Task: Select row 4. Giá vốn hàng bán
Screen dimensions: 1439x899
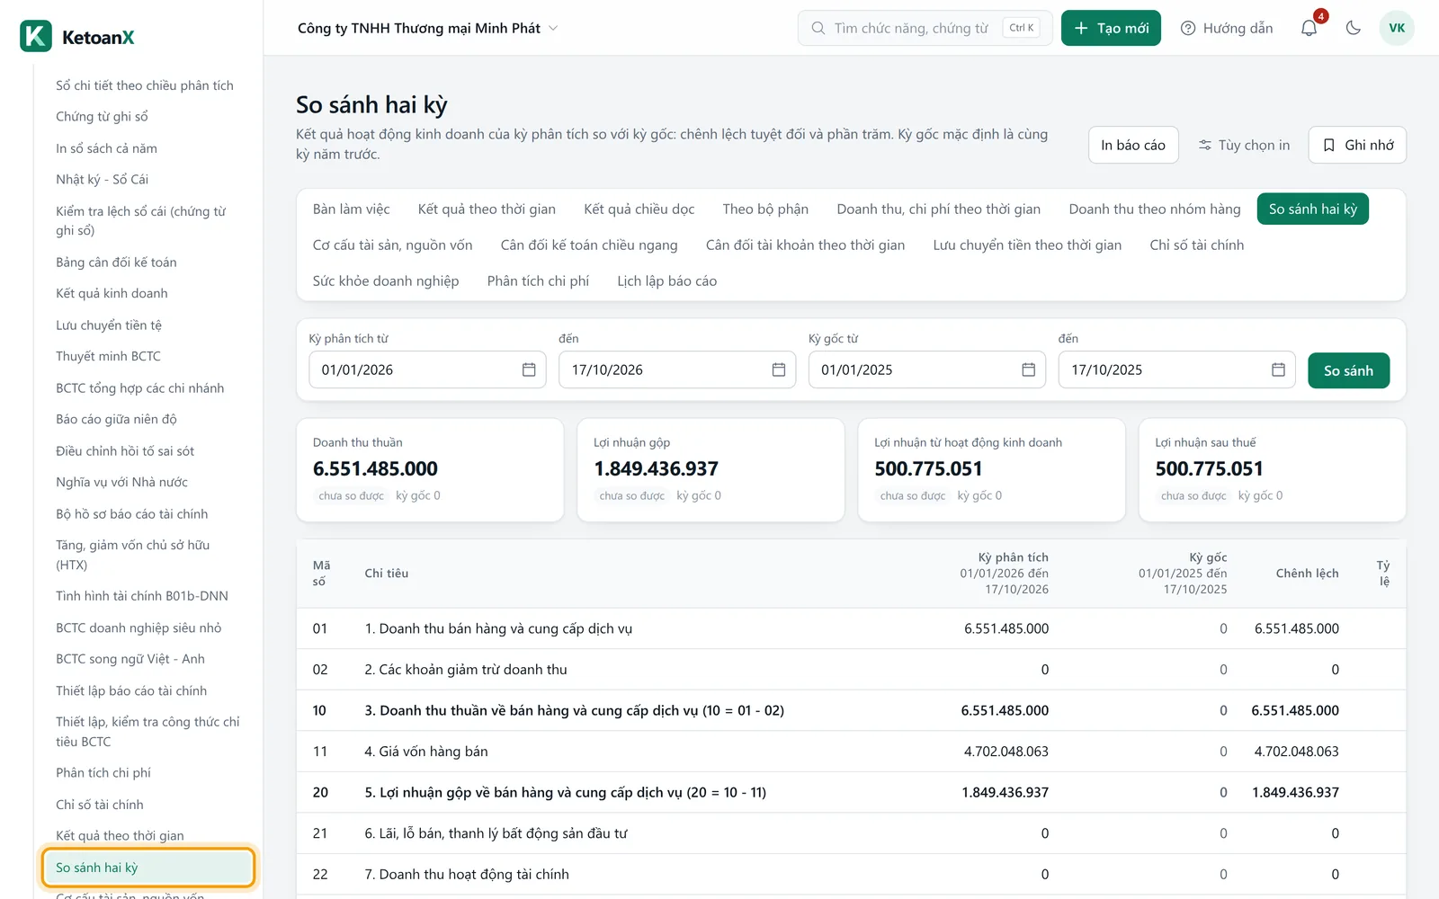Action: tap(851, 752)
